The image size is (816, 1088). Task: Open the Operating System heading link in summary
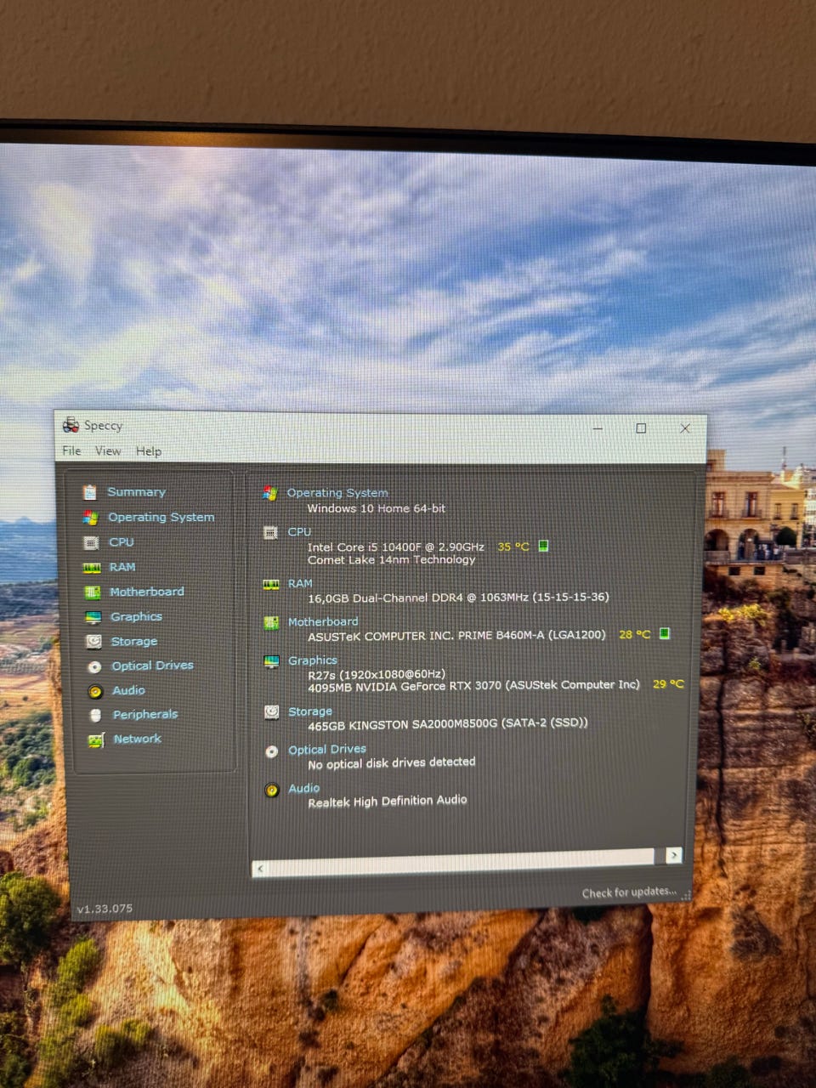[337, 492]
